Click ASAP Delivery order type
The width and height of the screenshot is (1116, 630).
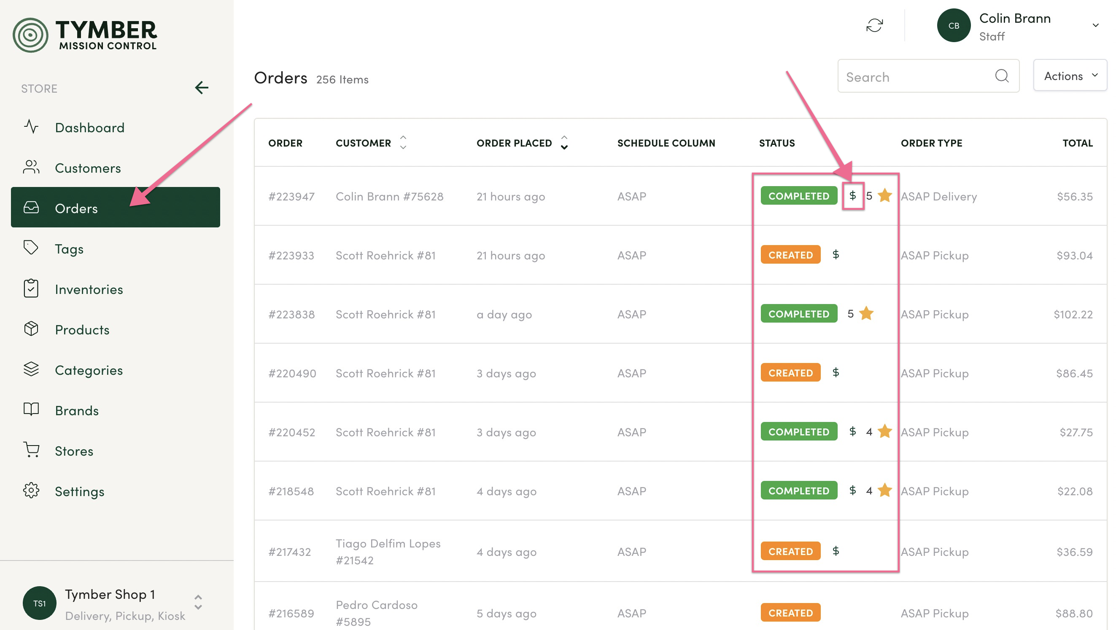939,196
